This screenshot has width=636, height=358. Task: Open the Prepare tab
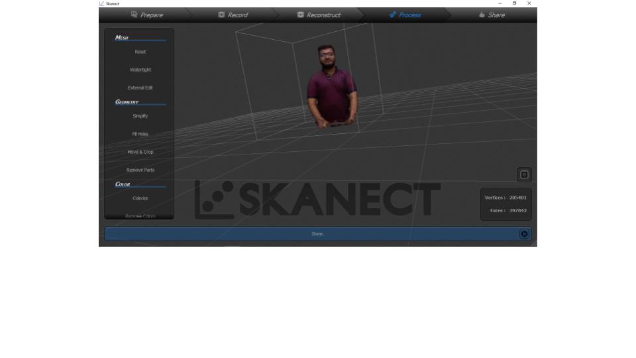click(x=147, y=15)
